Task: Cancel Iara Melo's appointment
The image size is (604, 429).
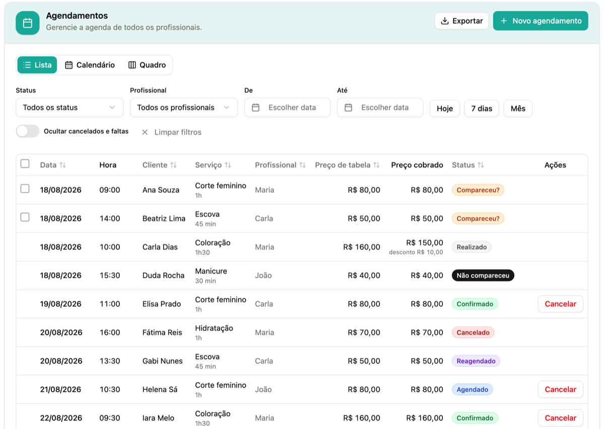Action: (x=560, y=418)
